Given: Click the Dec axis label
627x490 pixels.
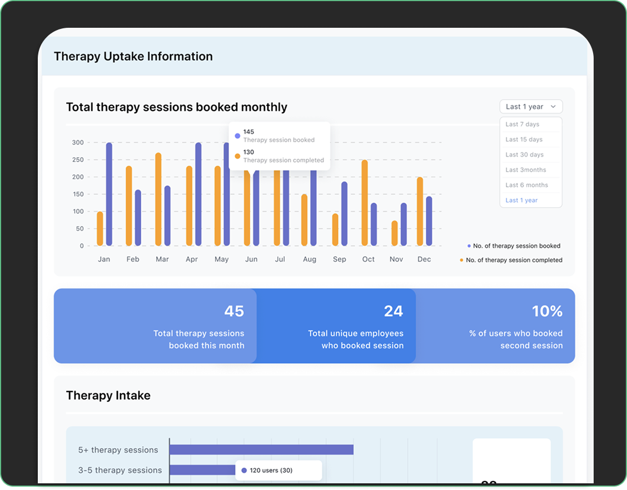Looking at the screenshot, I should click(424, 259).
